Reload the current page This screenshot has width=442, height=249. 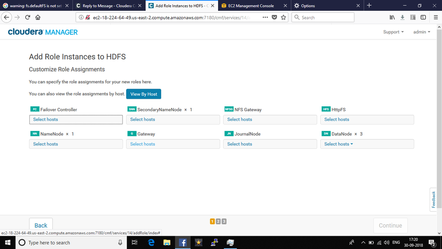pyautogui.click(x=27, y=17)
